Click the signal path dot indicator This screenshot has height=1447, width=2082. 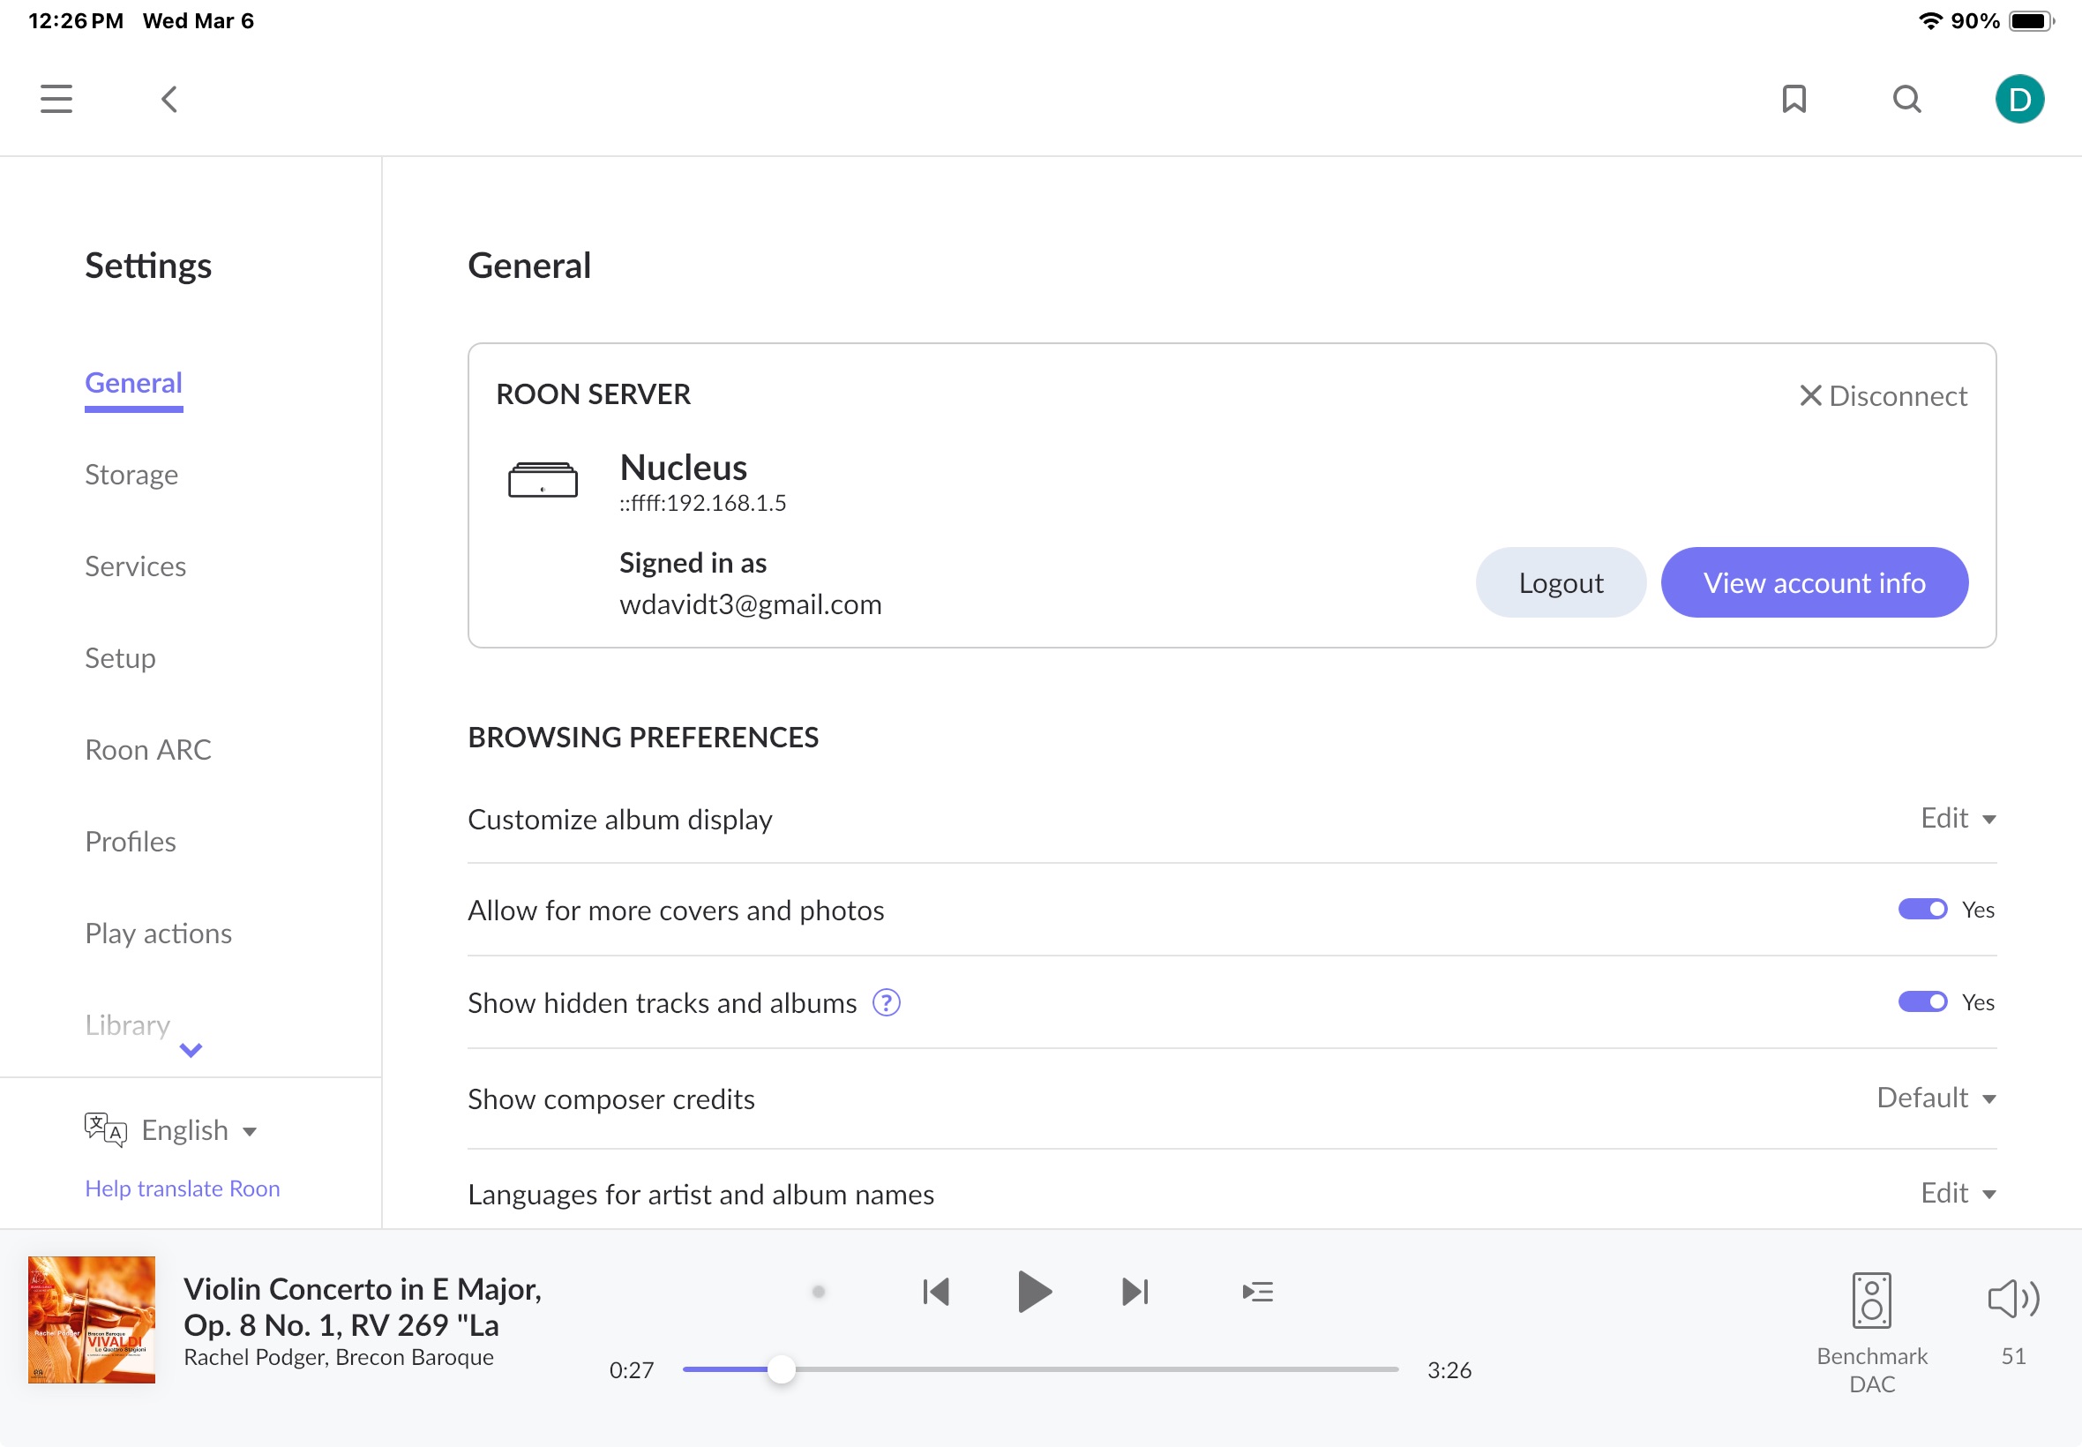click(819, 1292)
